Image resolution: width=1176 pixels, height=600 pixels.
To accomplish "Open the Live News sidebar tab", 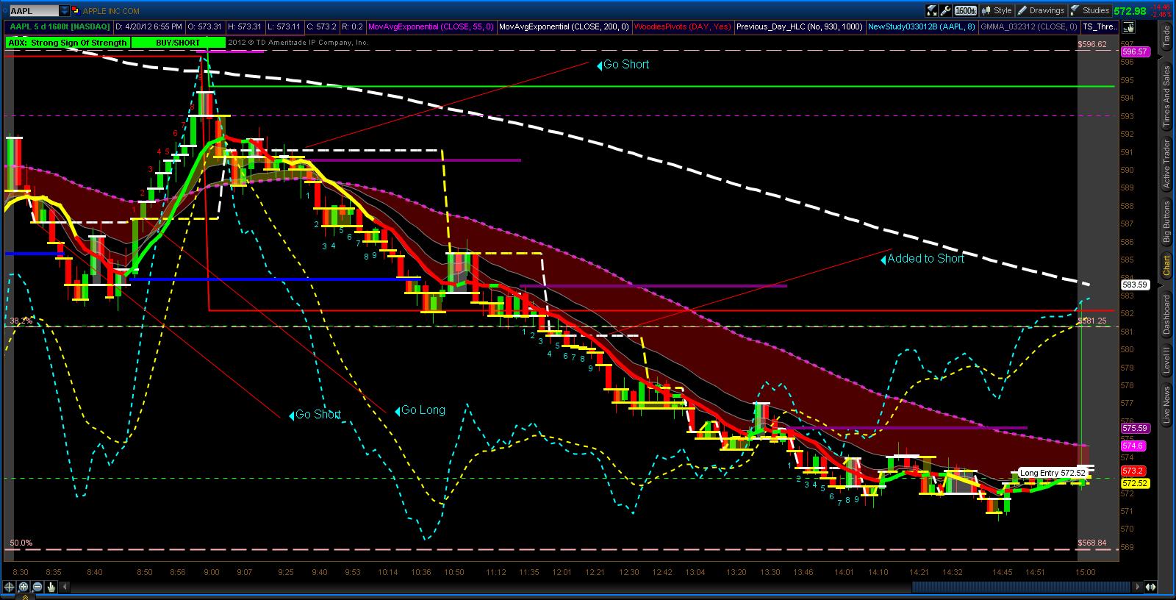I will click(x=1166, y=405).
